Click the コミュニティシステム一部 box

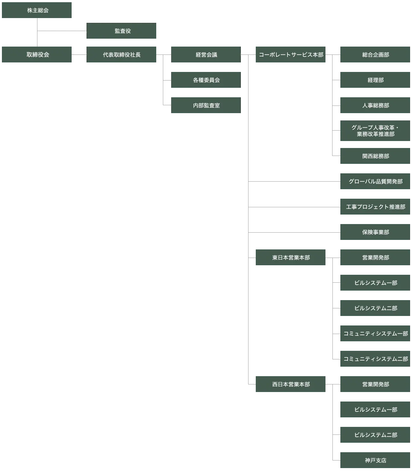pos(375,333)
